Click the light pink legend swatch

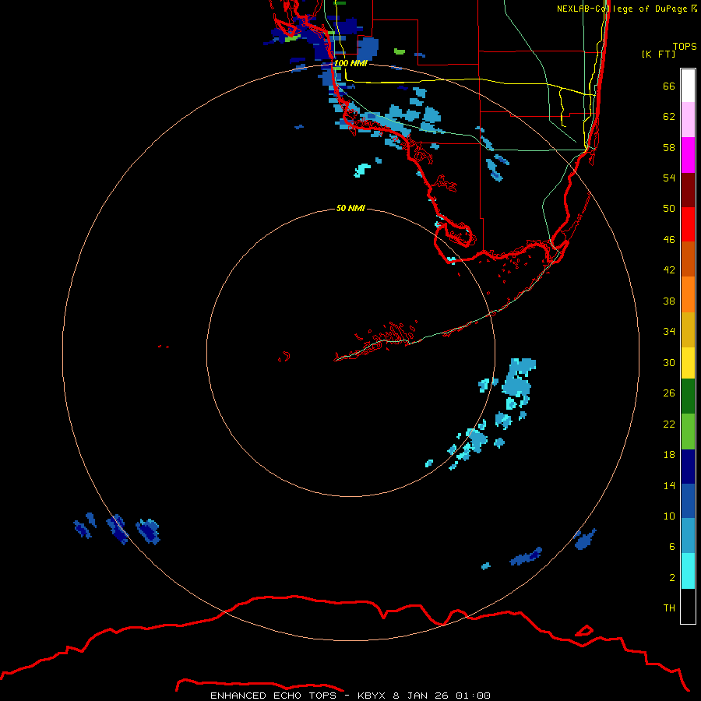coord(688,120)
